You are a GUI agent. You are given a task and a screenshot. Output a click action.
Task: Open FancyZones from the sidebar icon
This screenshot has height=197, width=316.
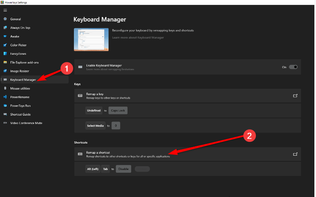tap(5, 54)
